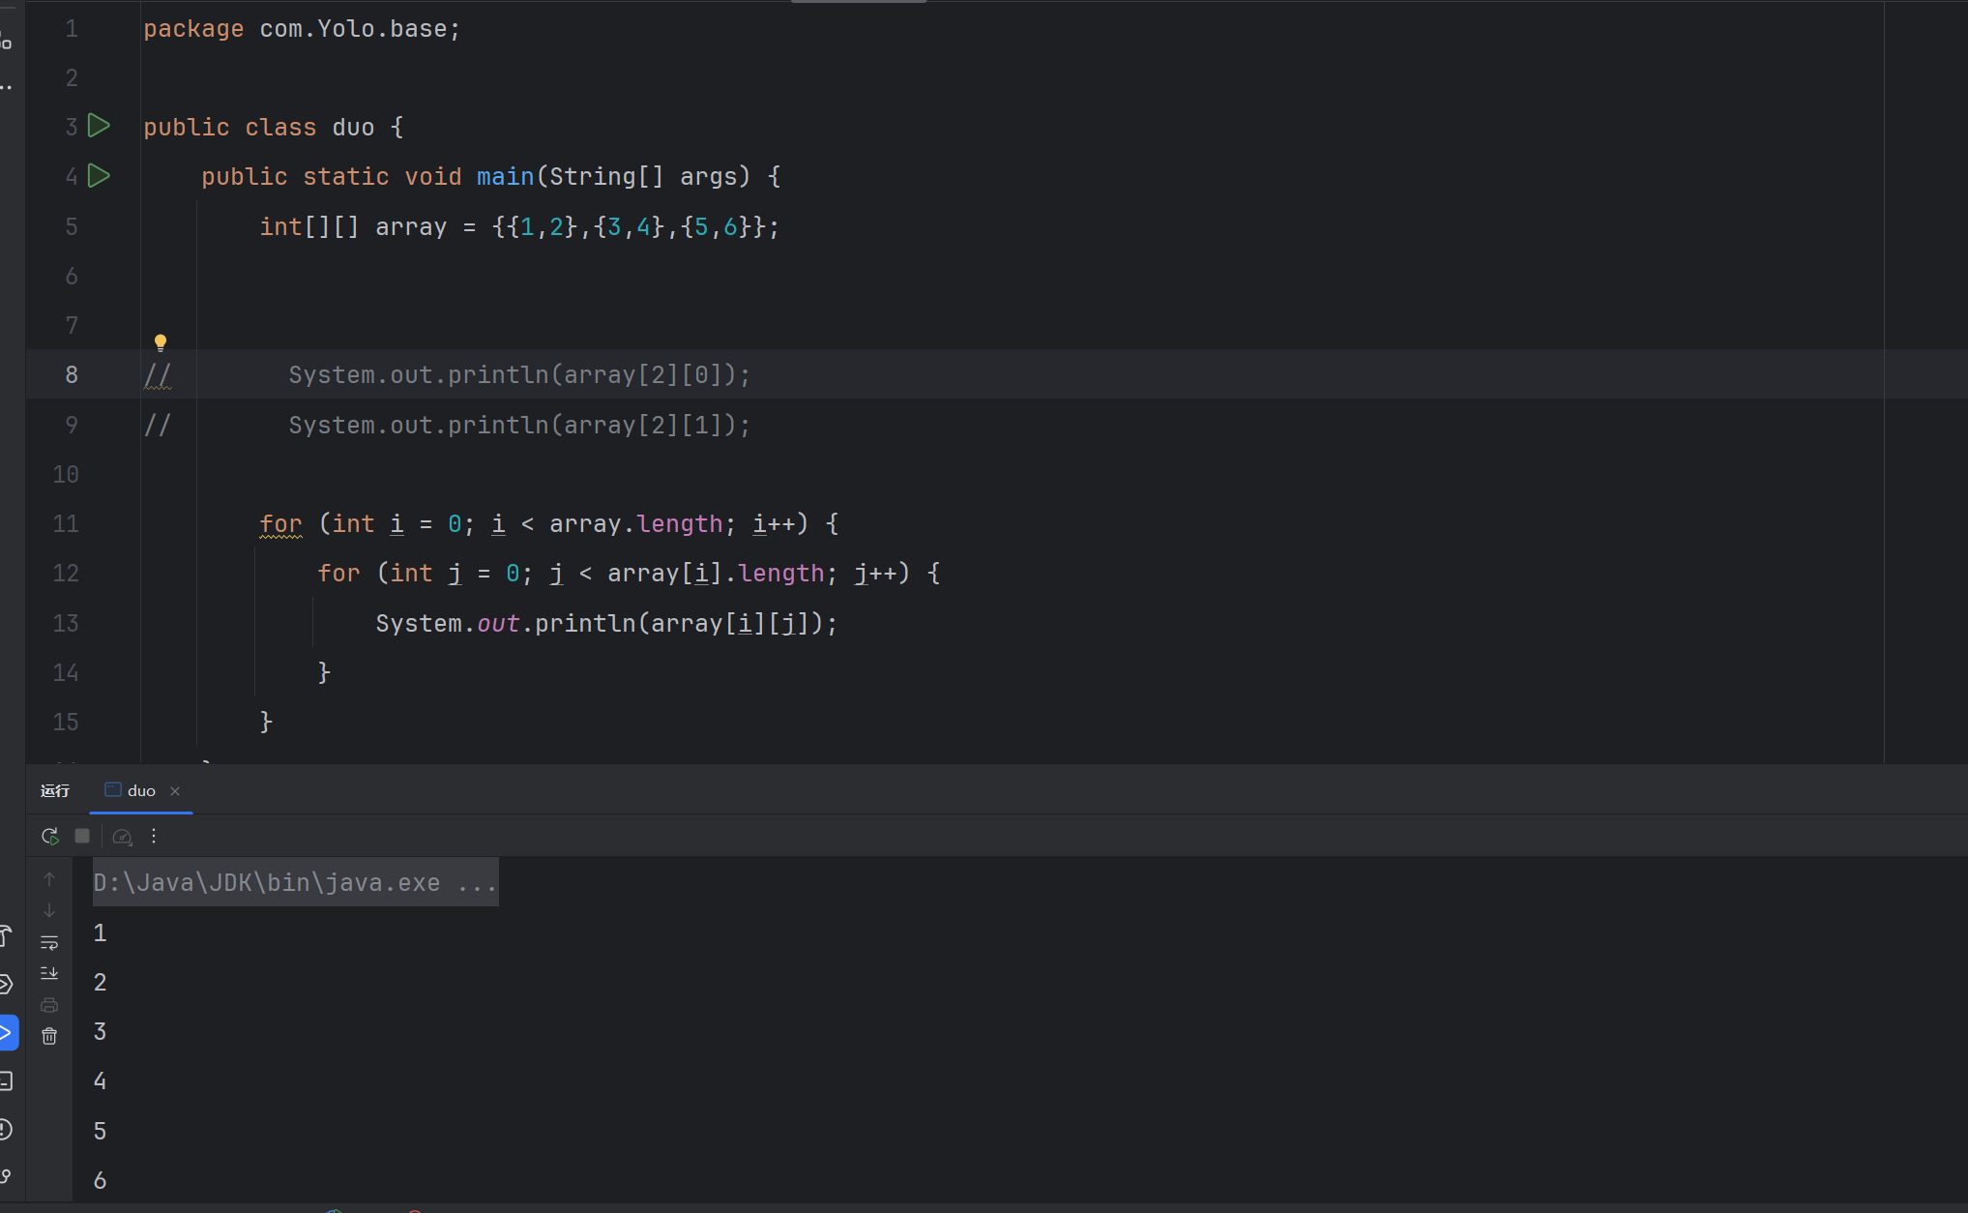Click the array declaration on line 5
The height and width of the screenshot is (1213, 1968).
coord(519,226)
